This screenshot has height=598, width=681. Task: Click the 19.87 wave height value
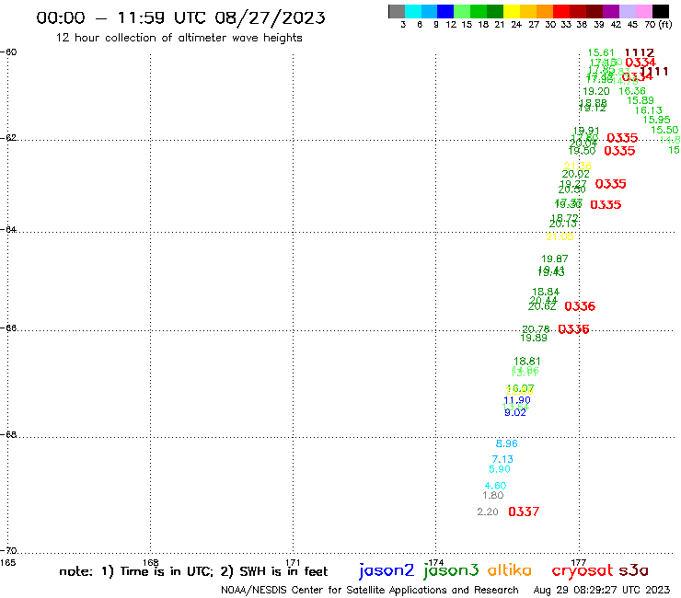click(x=554, y=259)
